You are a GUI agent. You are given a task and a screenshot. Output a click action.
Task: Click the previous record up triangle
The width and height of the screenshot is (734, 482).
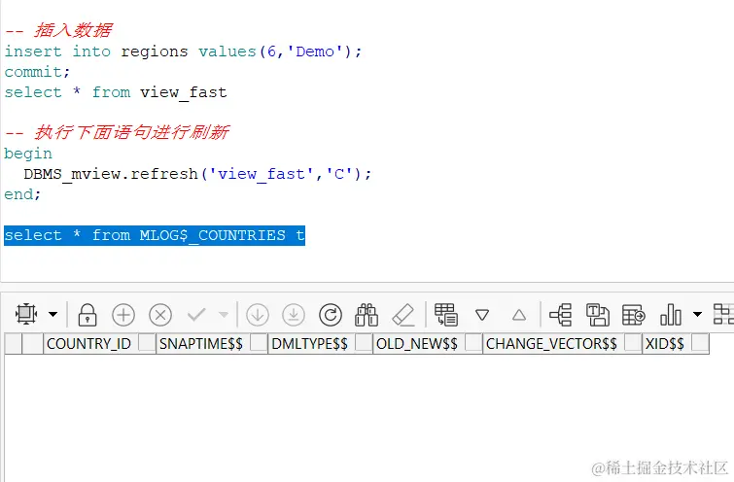(x=519, y=315)
